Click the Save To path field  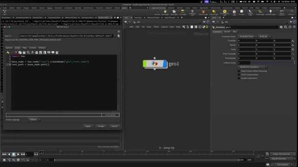click(x=66, y=36)
